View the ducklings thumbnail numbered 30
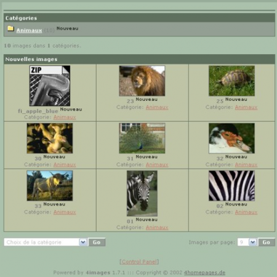277x277 pixels. [x=50, y=138]
